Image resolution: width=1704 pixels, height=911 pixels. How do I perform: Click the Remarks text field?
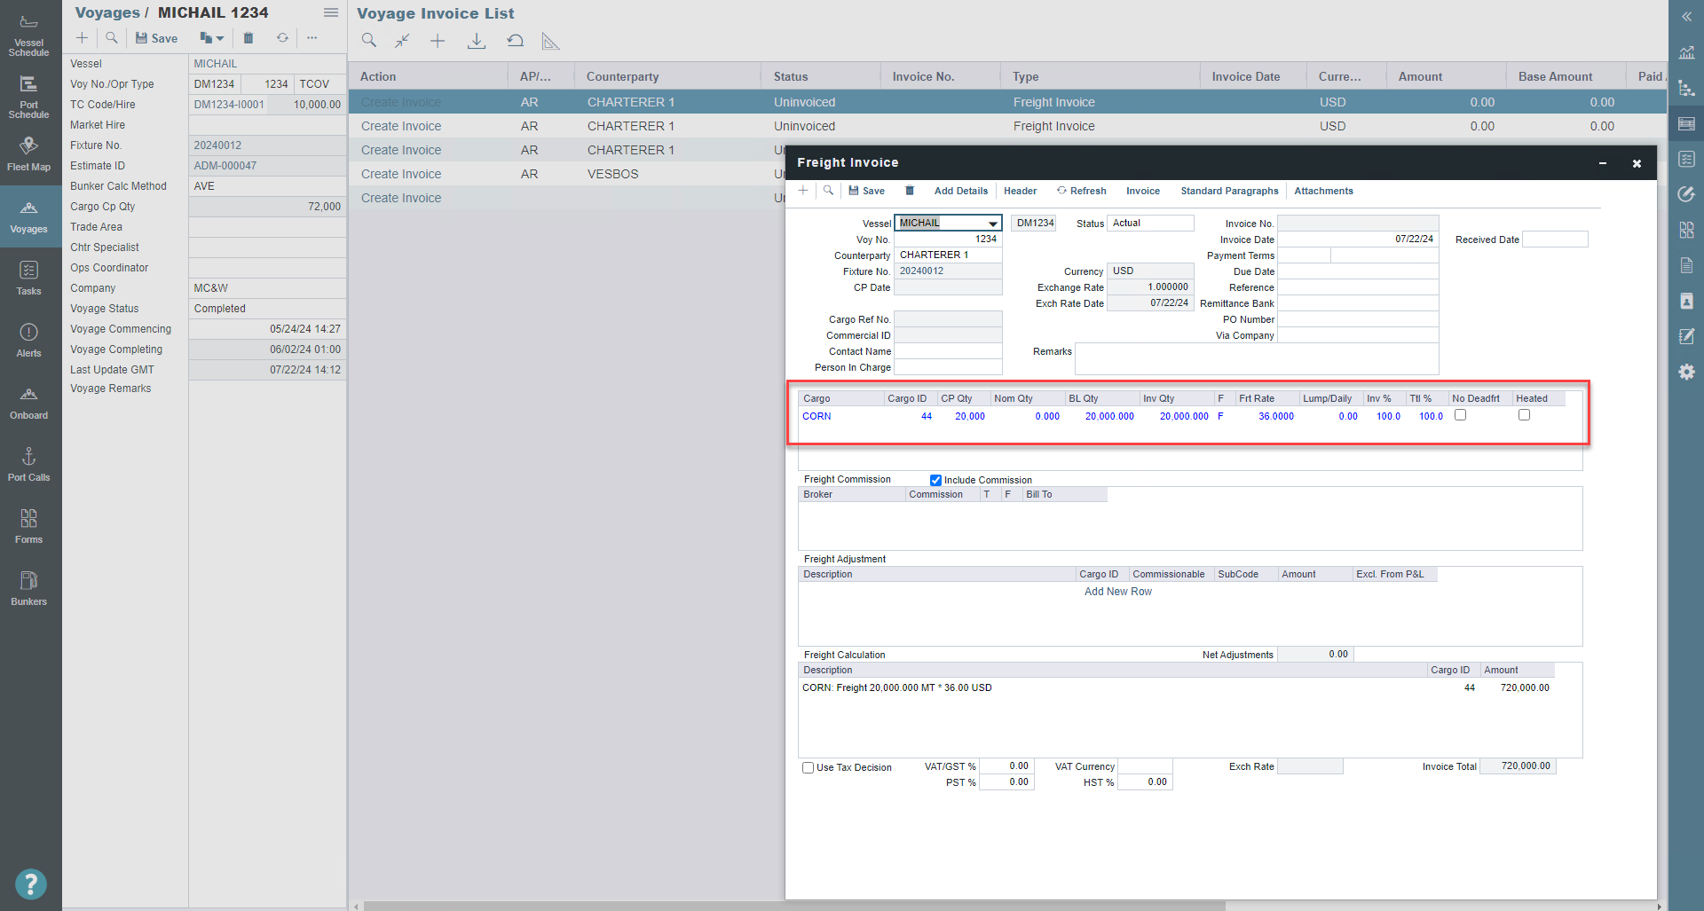coord(1256,359)
